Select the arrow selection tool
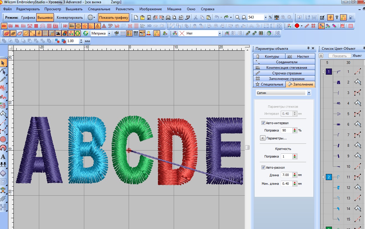Image resolution: width=365 pixels, height=229 pixels. [x=3, y=63]
